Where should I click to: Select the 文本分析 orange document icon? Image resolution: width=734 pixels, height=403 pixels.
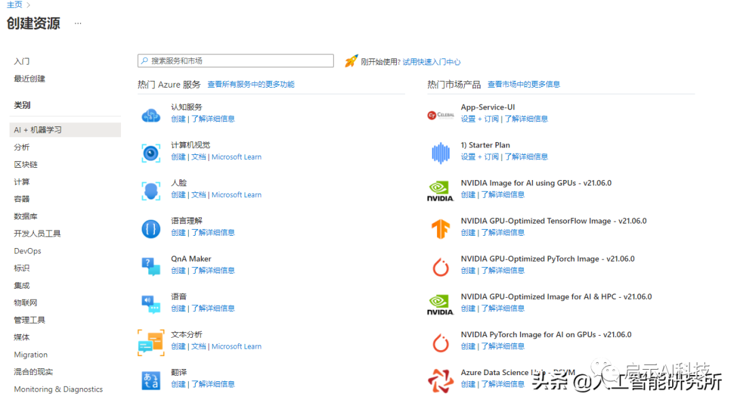151,343
